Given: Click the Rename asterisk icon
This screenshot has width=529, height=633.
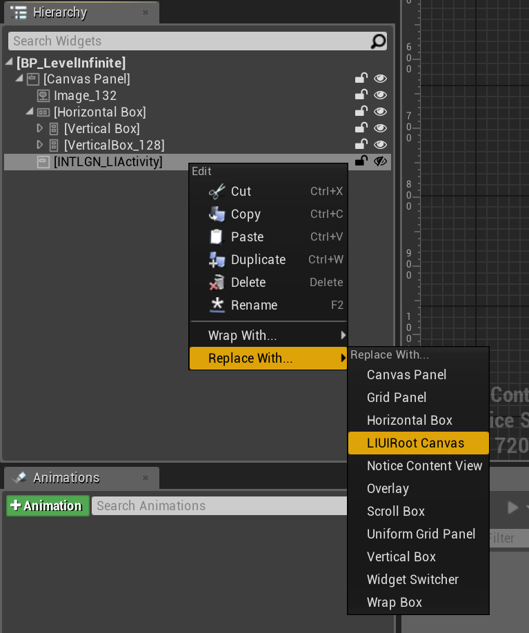Looking at the screenshot, I should [217, 305].
